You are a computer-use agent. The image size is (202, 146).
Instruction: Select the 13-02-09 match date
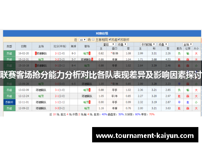tap(24, 90)
